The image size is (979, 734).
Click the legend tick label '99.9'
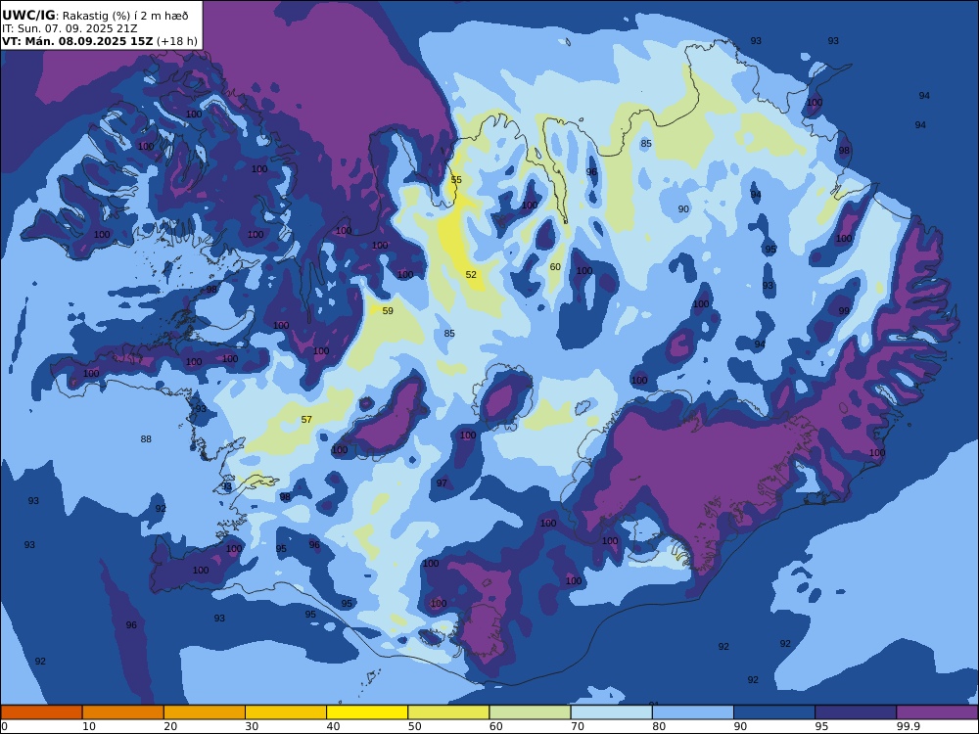point(909,726)
